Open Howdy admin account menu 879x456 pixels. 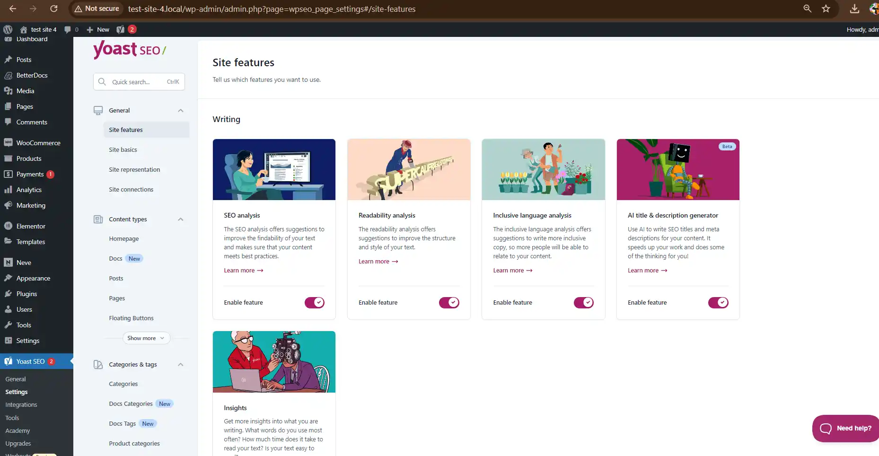coord(862,29)
